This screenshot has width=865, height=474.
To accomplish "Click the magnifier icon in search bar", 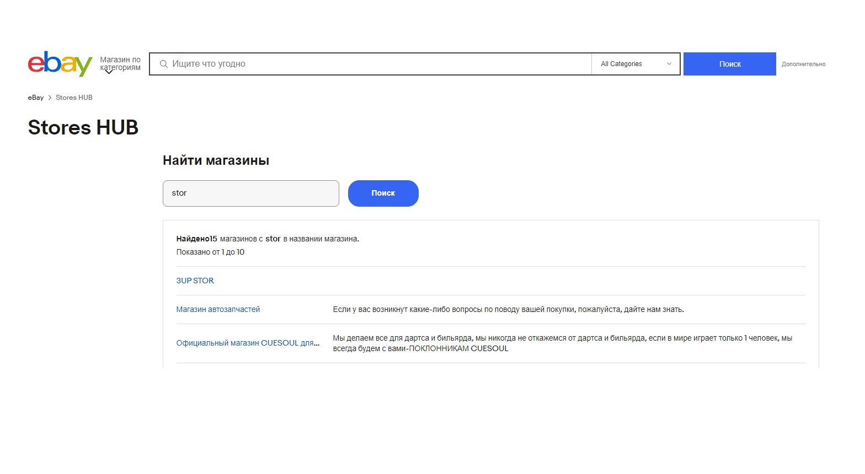I will 164,64.
